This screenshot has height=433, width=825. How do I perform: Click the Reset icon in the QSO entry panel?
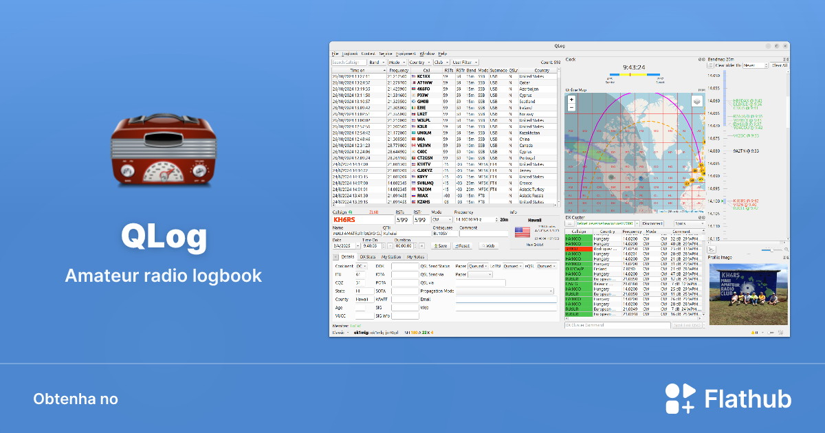pyautogui.click(x=463, y=246)
